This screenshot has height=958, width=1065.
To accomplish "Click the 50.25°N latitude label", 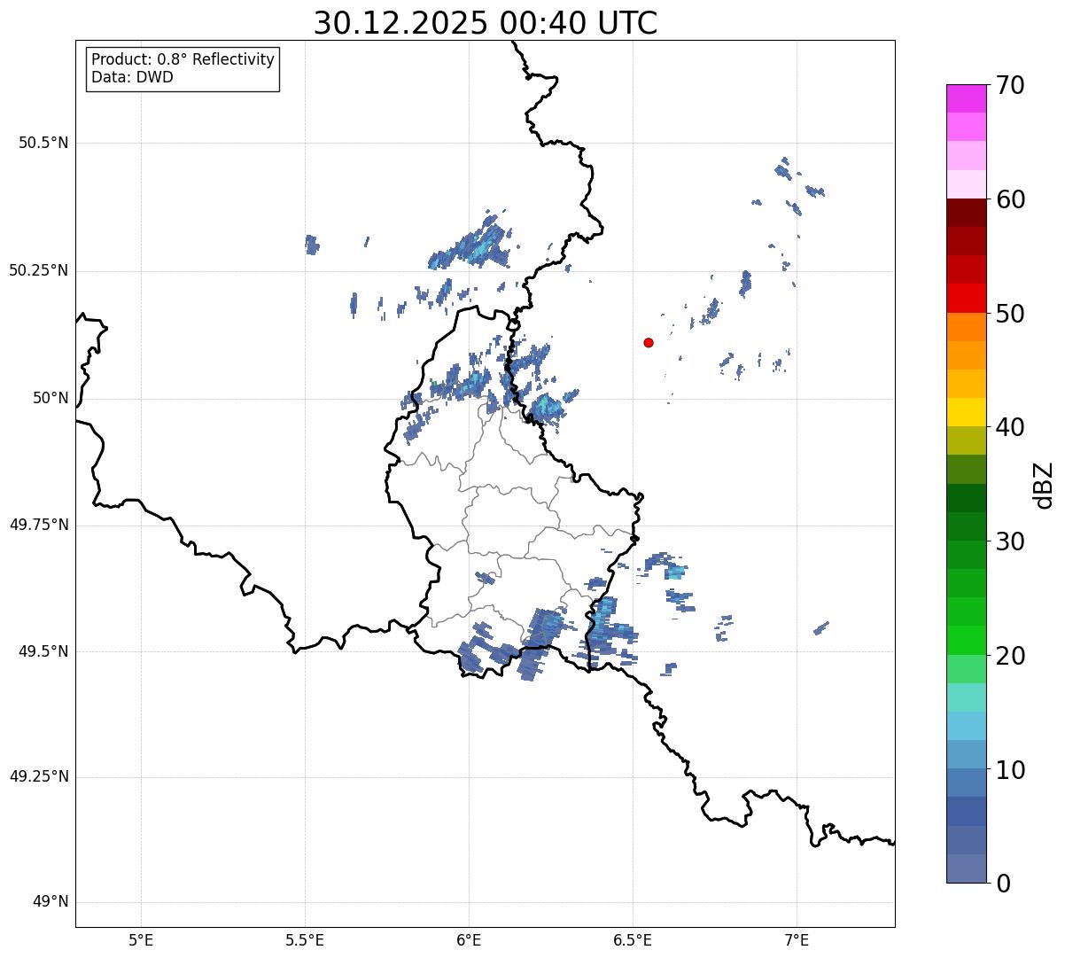I will click(x=39, y=270).
